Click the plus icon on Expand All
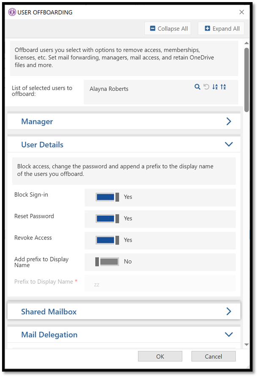This screenshot has width=258, height=377. [207, 28]
